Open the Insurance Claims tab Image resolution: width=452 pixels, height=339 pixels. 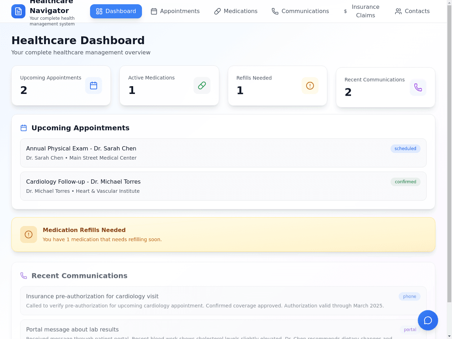pyautogui.click(x=362, y=11)
